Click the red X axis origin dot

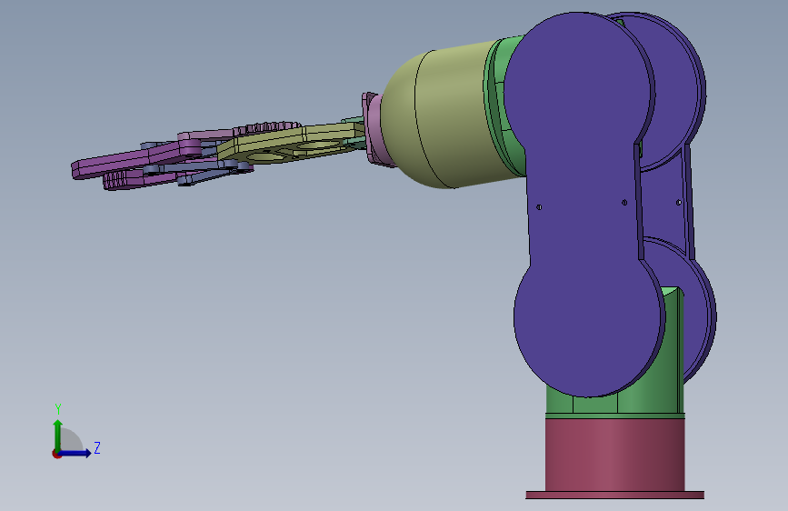(x=56, y=454)
